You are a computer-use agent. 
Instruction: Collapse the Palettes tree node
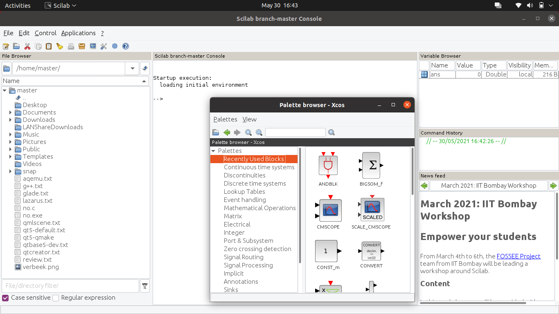[213, 151]
